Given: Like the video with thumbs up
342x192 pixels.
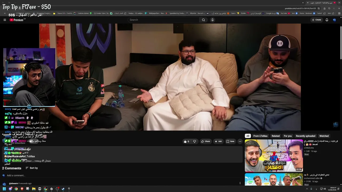Looking at the screenshot, I should point(186,142).
